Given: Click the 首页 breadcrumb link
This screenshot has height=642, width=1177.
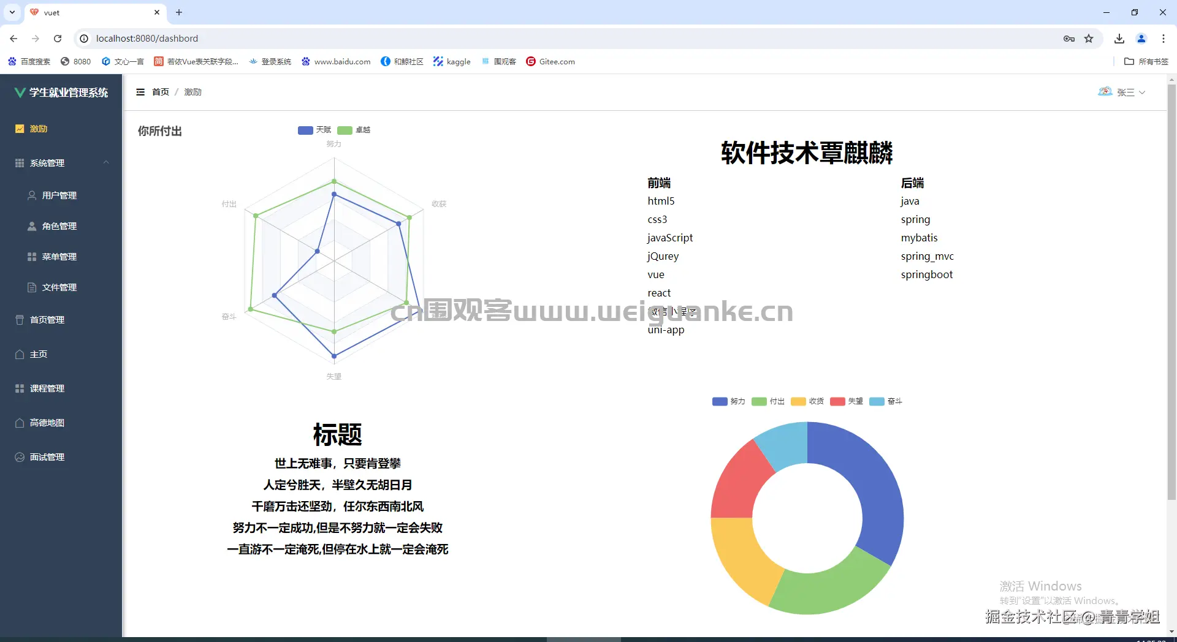Looking at the screenshot, I should point(161,92).
